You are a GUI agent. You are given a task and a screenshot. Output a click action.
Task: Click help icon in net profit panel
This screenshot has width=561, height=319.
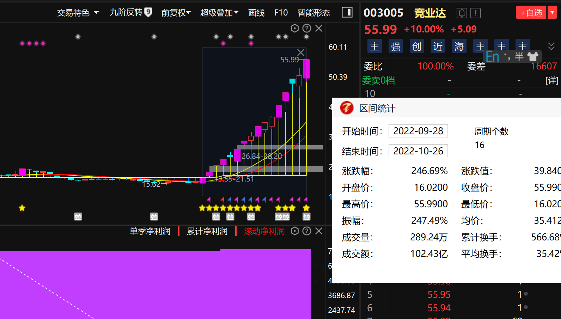tap(307, 231)
